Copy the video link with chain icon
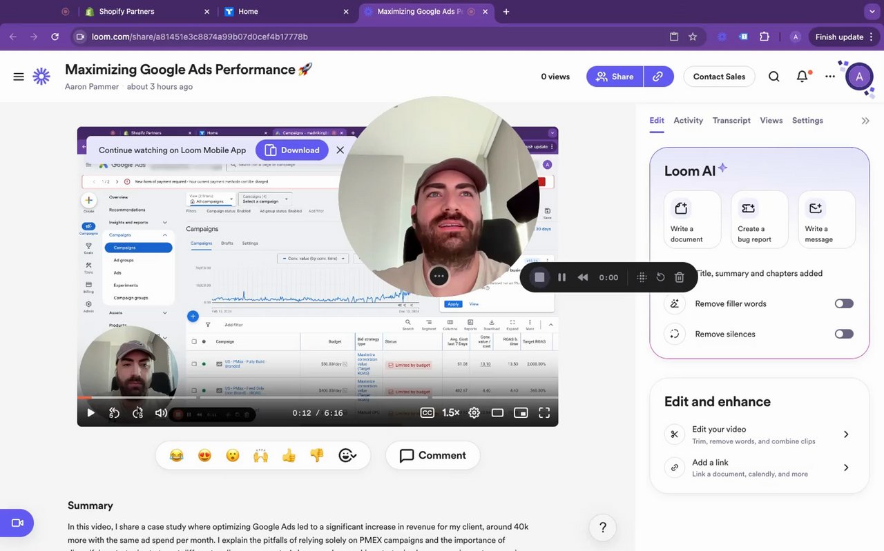The height and width of the screenshot is (551, 884). (x=658, y=77)
